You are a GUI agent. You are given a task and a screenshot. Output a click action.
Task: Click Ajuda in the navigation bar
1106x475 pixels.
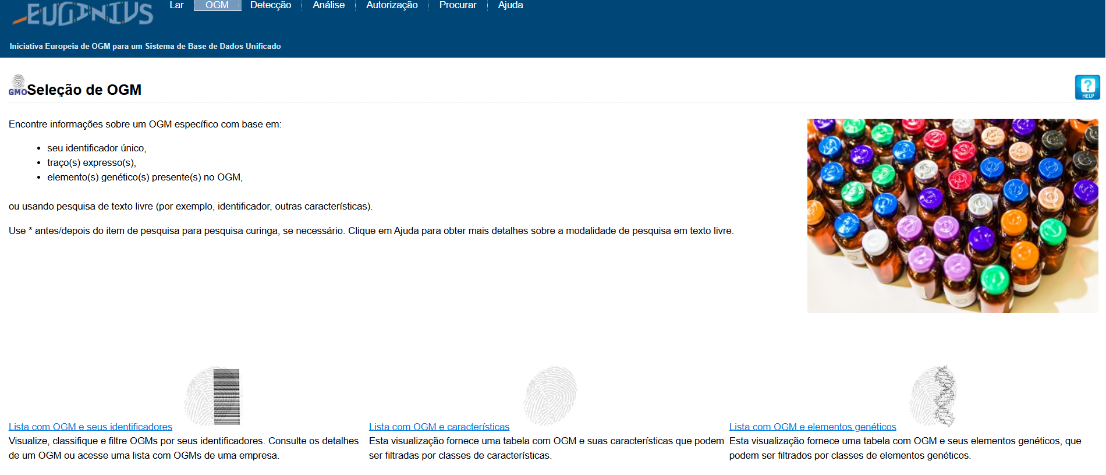[511, 5]
